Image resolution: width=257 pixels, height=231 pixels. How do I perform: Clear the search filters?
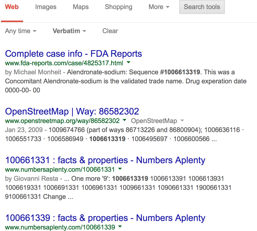click(110, 31)
